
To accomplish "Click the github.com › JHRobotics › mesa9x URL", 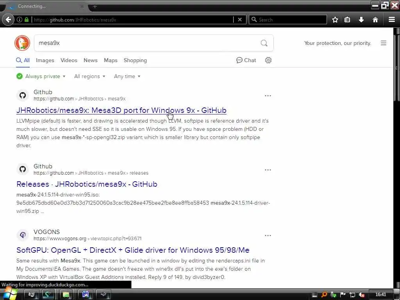I will click(x=80, y=99).
